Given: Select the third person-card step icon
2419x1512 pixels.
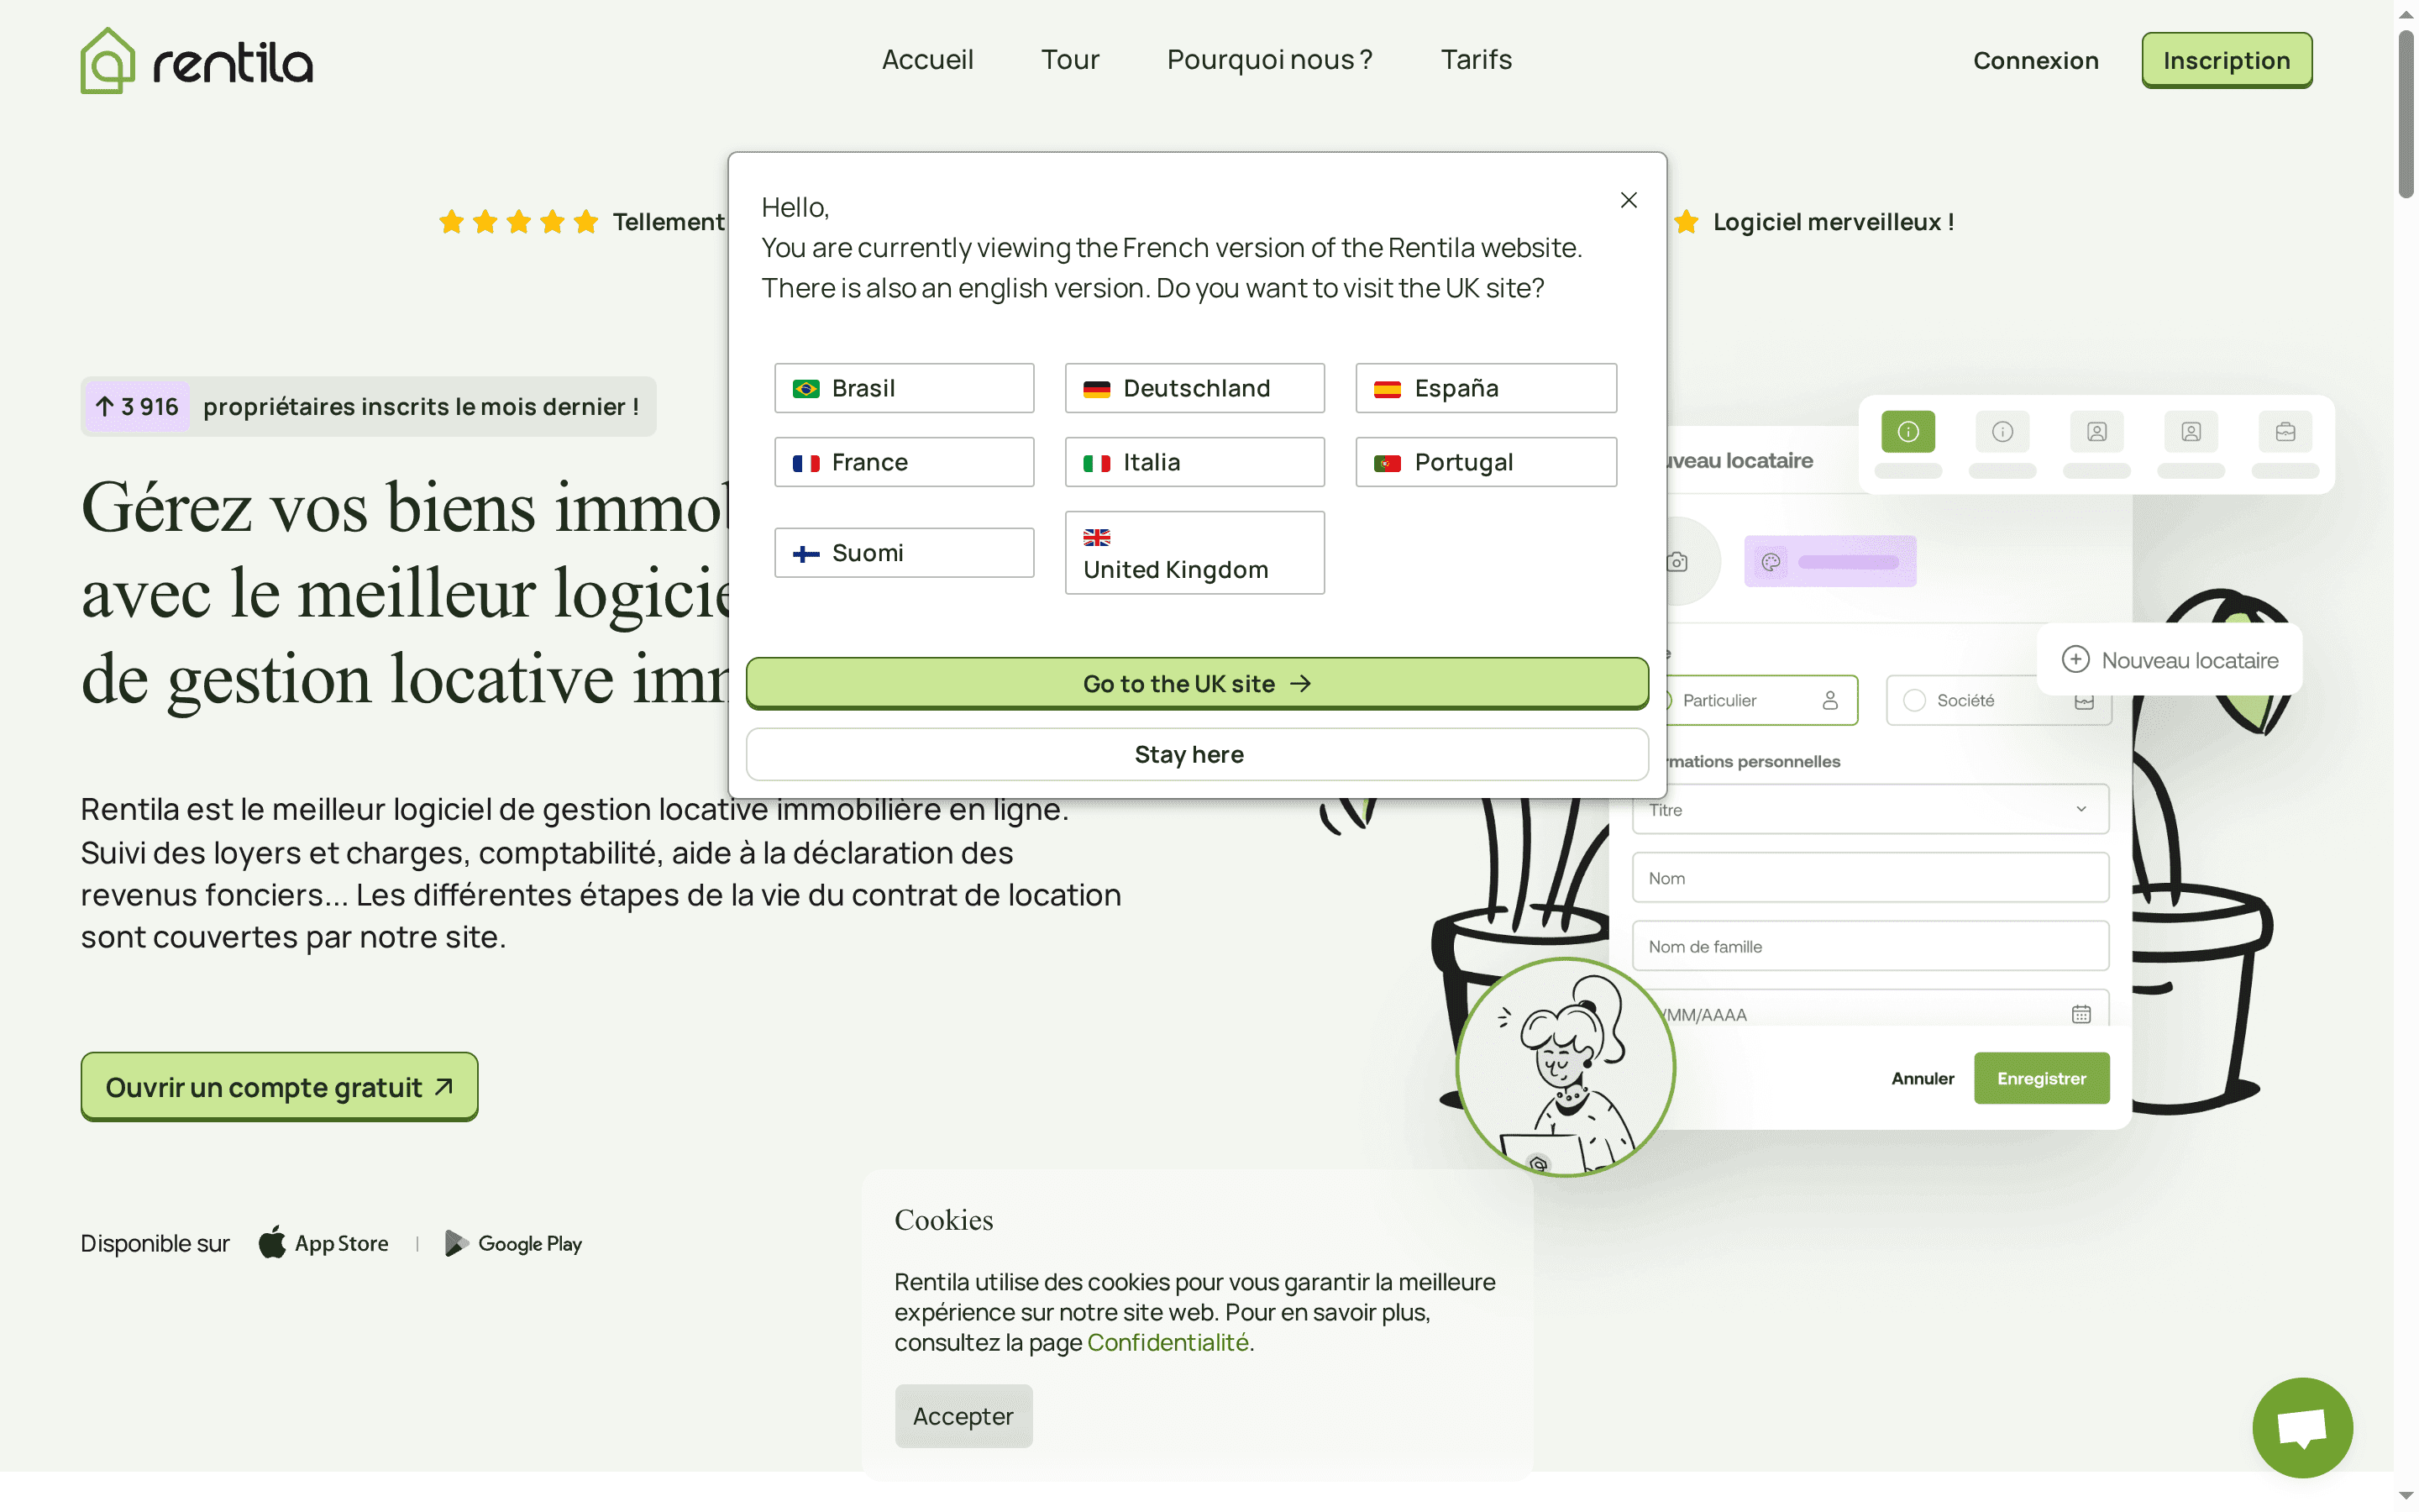Looking at the screenshot, I should pos(2096,431).
